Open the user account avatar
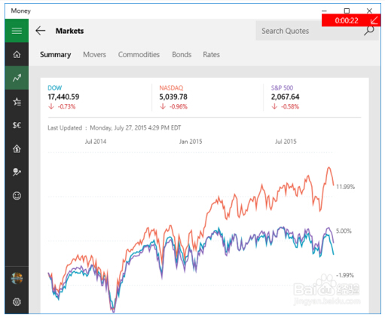 [17, 278]
